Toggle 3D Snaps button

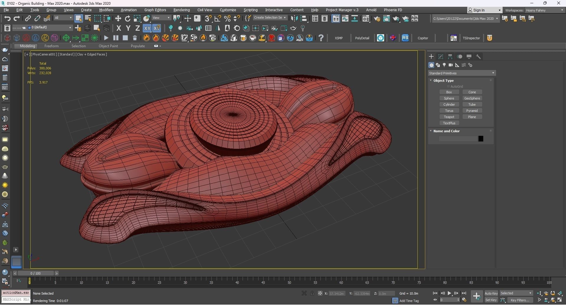point(208,18)
